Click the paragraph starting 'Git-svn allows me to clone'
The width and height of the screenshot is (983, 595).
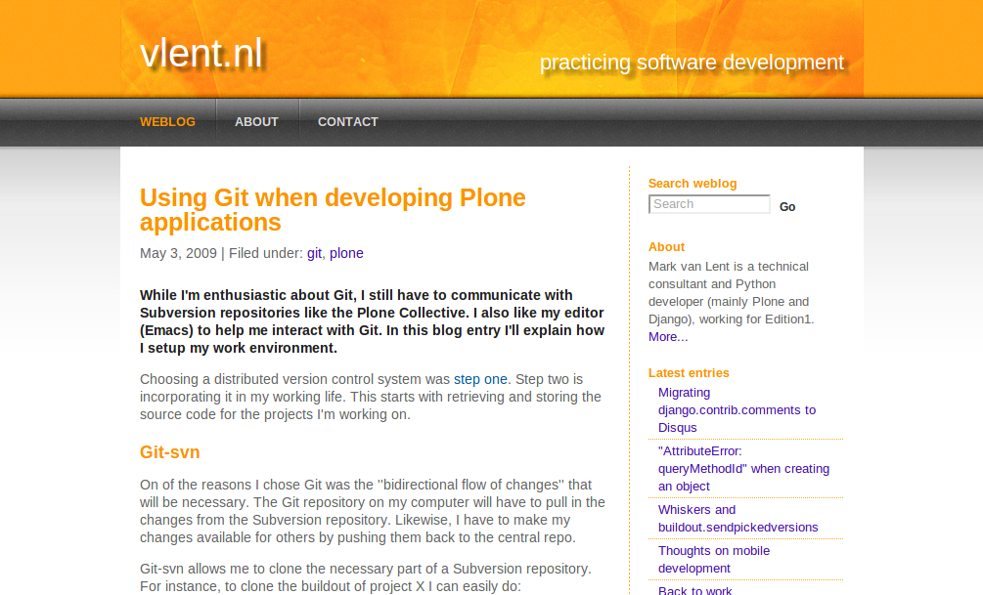pos(366,577)
